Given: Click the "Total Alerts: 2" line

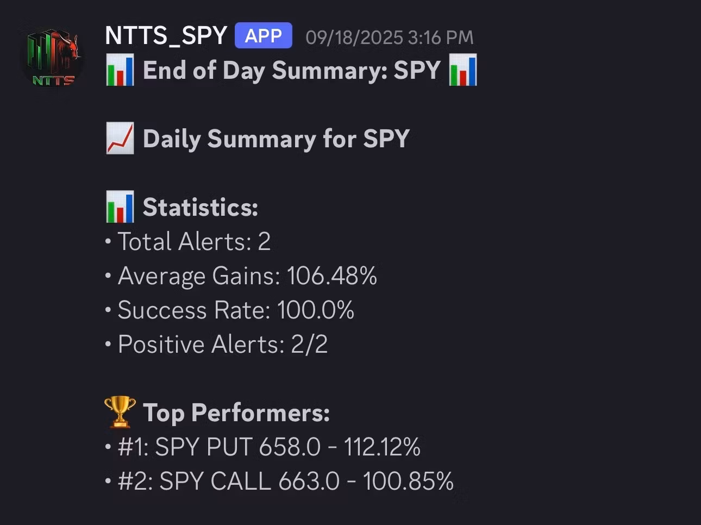Looking at the screenshot, I should tap(194, 241).
